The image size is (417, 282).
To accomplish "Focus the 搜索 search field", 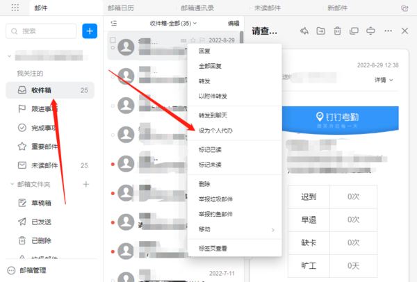I will click(x=41, y=31).
